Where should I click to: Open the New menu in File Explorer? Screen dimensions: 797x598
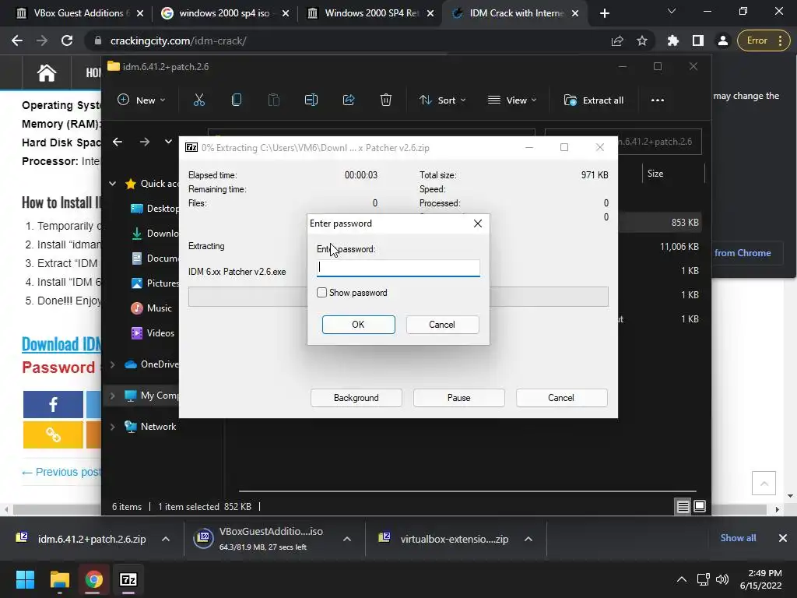(142, 100)
